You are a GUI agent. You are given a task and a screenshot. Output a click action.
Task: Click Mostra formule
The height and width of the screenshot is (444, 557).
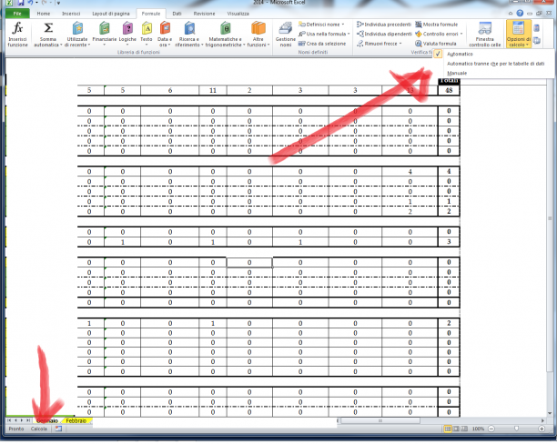point(437,25)
